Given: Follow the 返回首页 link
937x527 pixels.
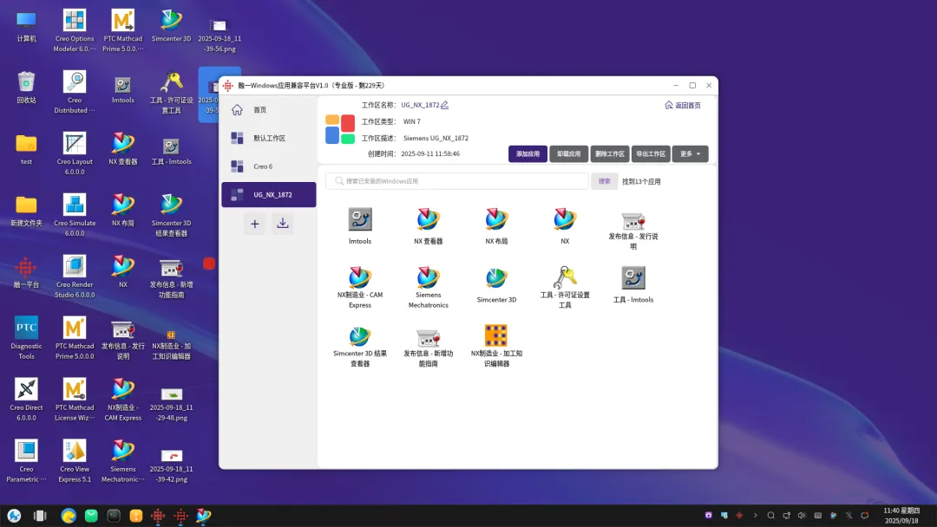Looking at the screenshot, I should tap(683, 105).
